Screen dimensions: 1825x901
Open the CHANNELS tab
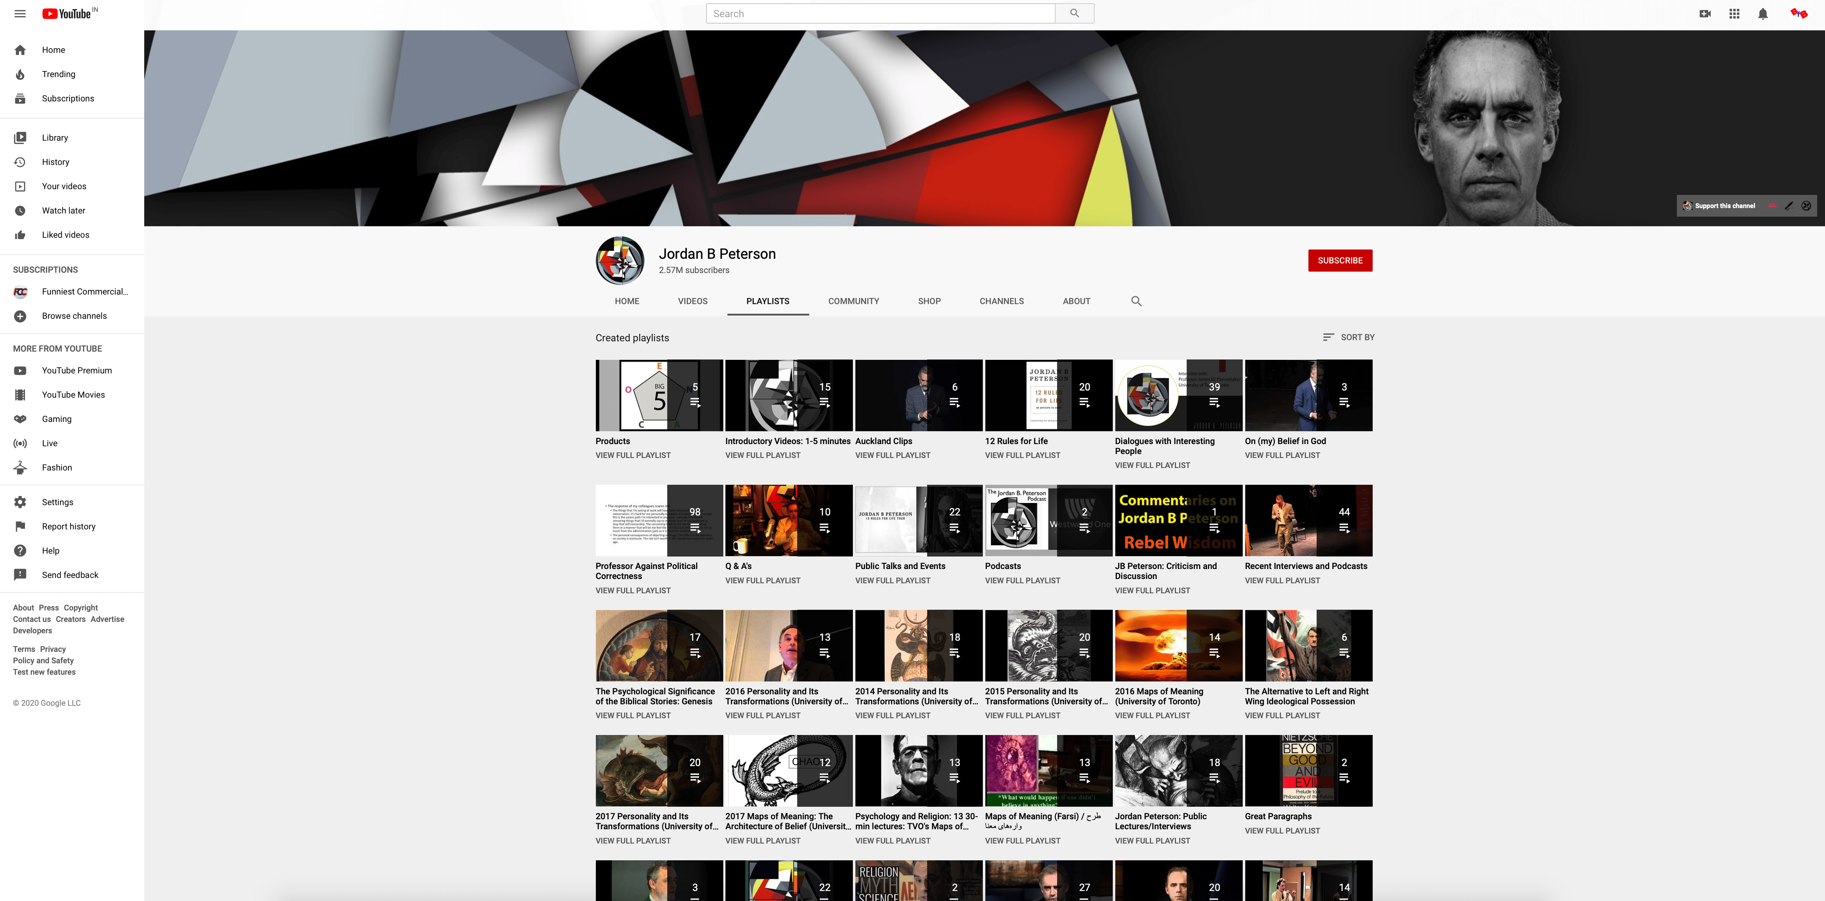pos(1002,301)
